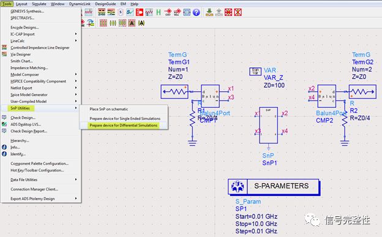Viewport: 382px width, 237px height.
Task: Expand the User-Compiled Model submenu
Action: [x=41, y=101]
